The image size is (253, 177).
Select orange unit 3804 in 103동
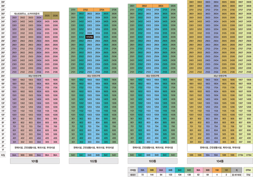coord(161,6)
